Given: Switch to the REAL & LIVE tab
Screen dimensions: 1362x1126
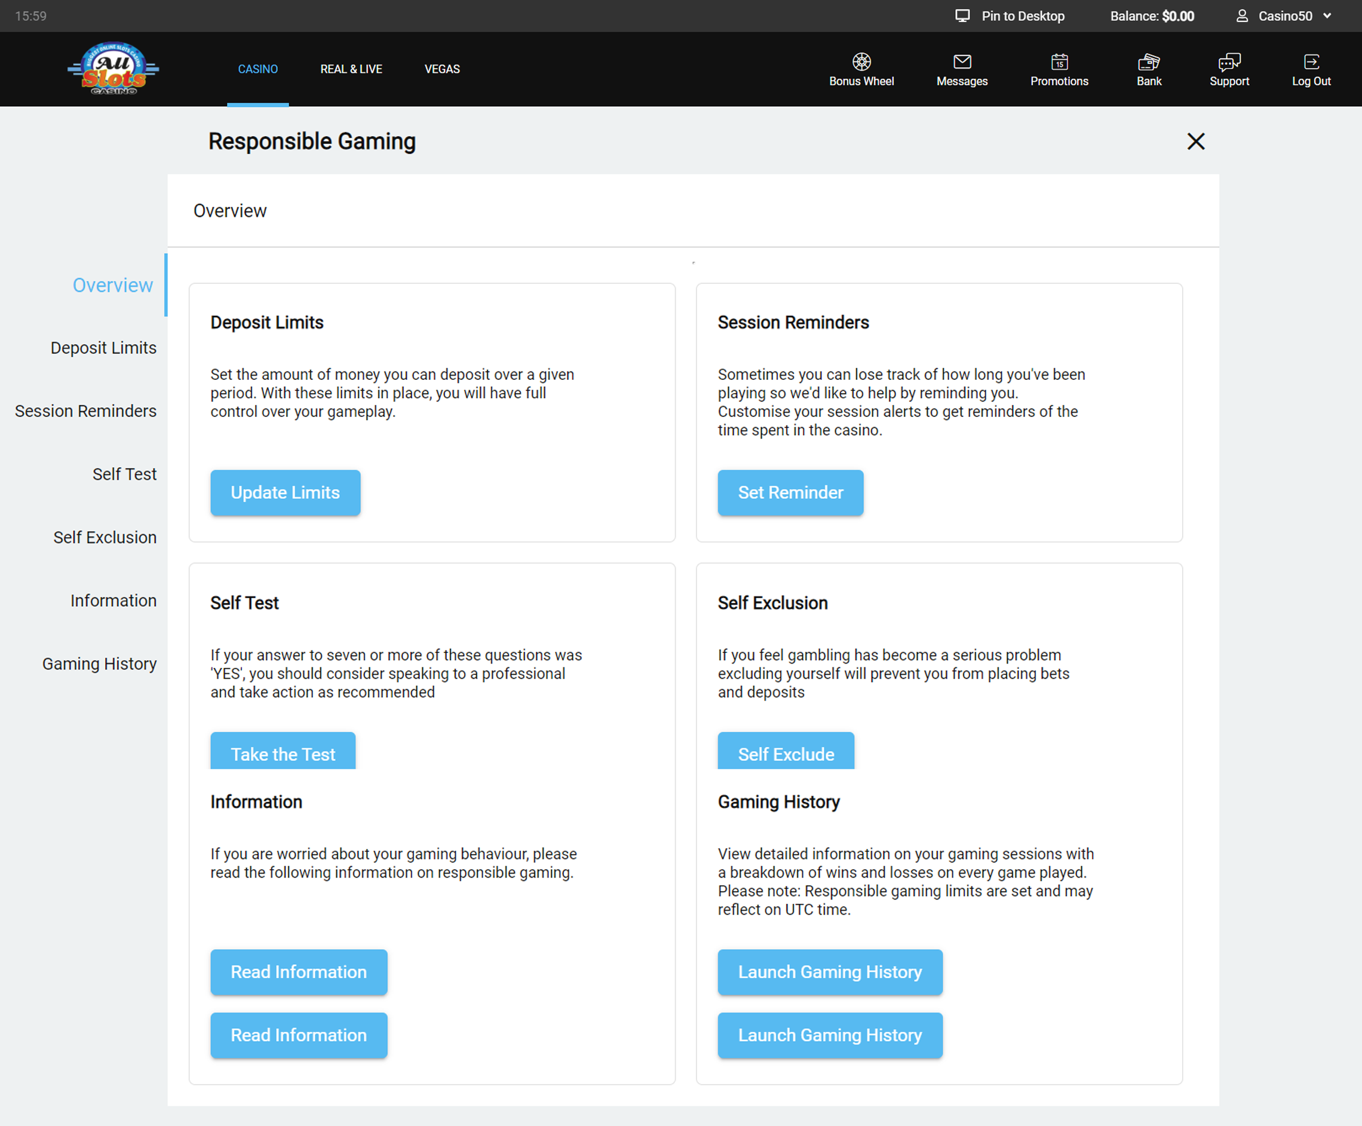Looking at the screenshot, I should click(x=351, y=69).
